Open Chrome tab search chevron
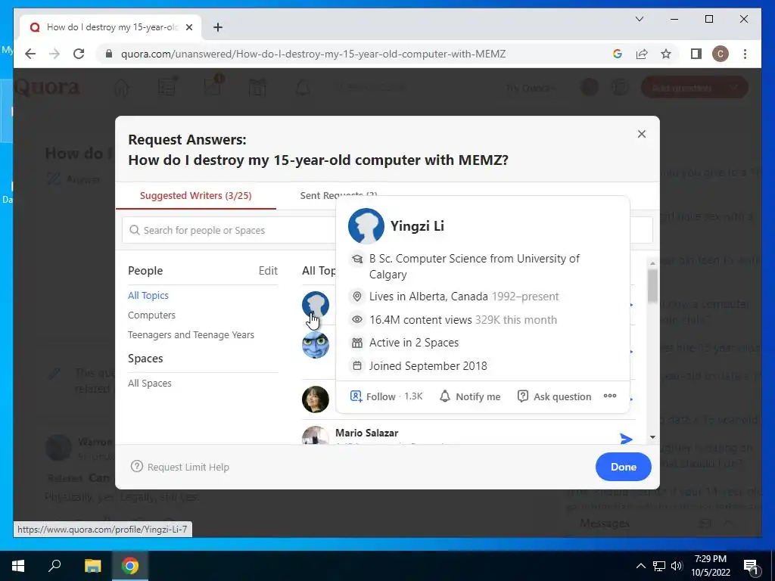This screenshot has height=581, width=775. coord(639,19)
